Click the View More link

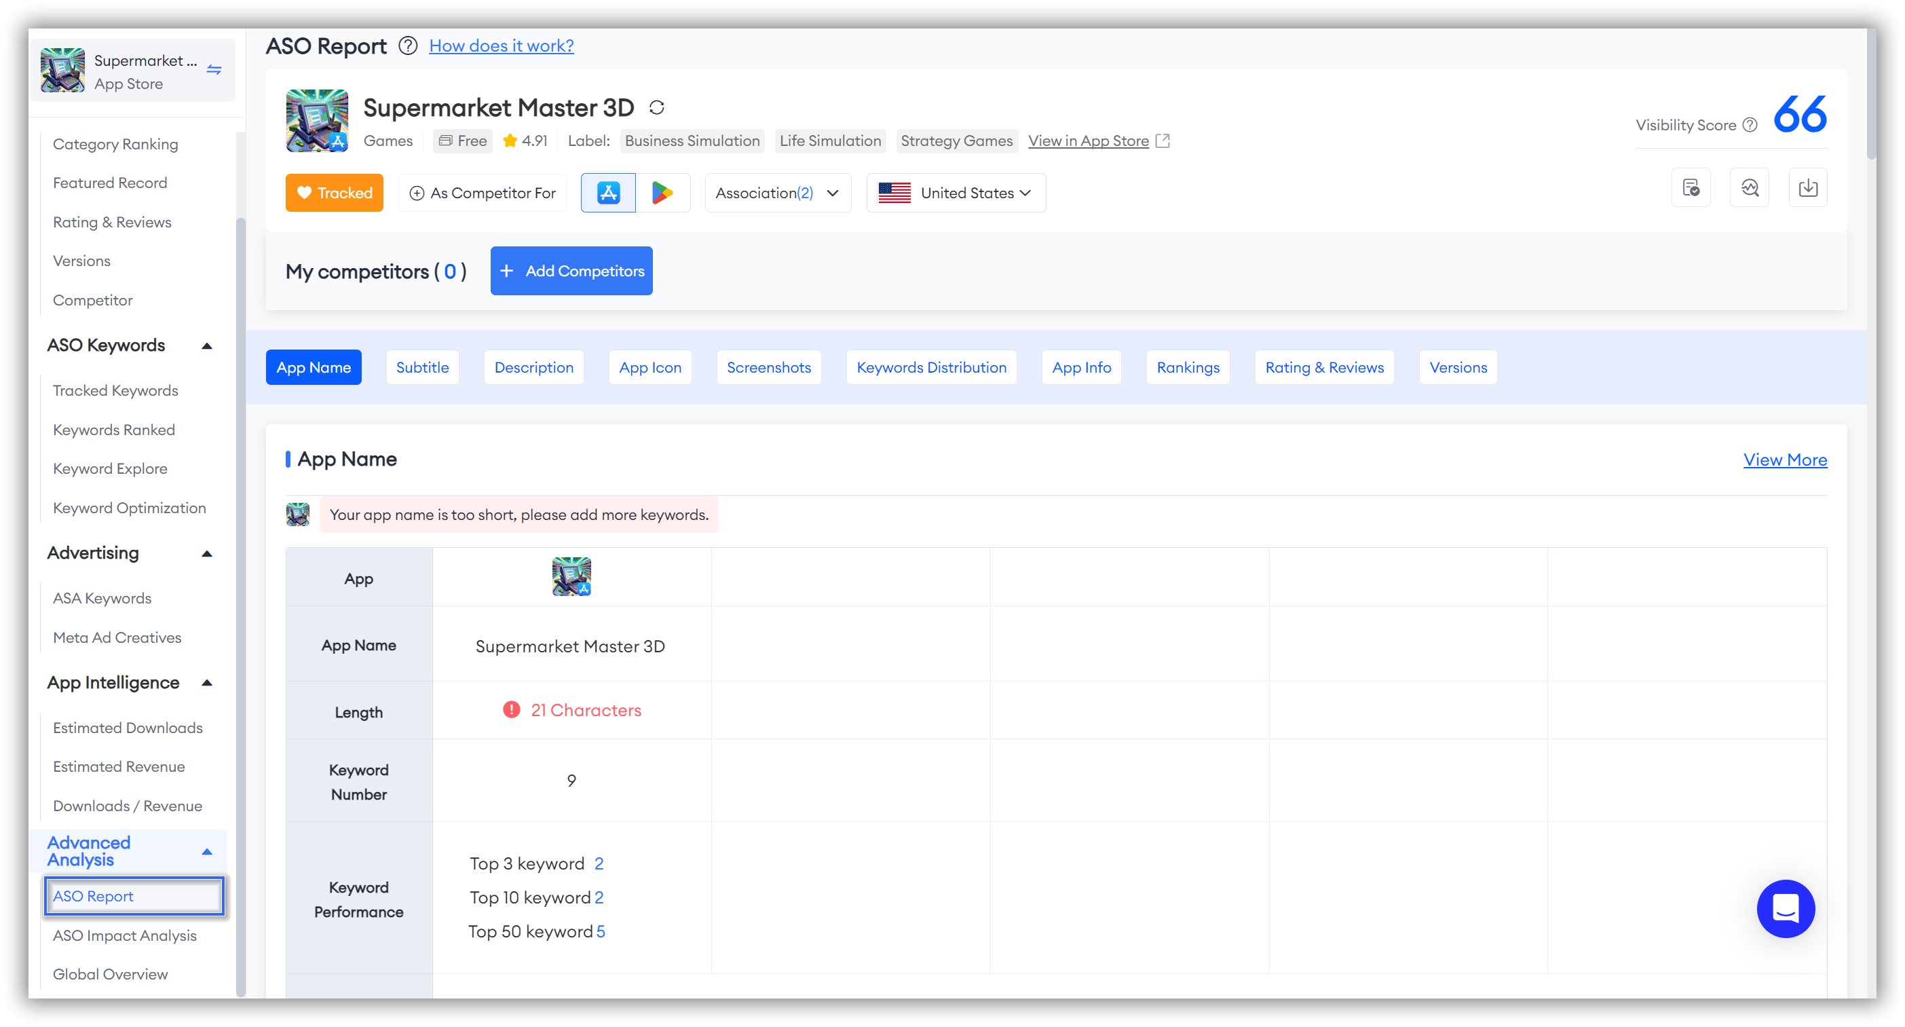[x=1785, y=459]
